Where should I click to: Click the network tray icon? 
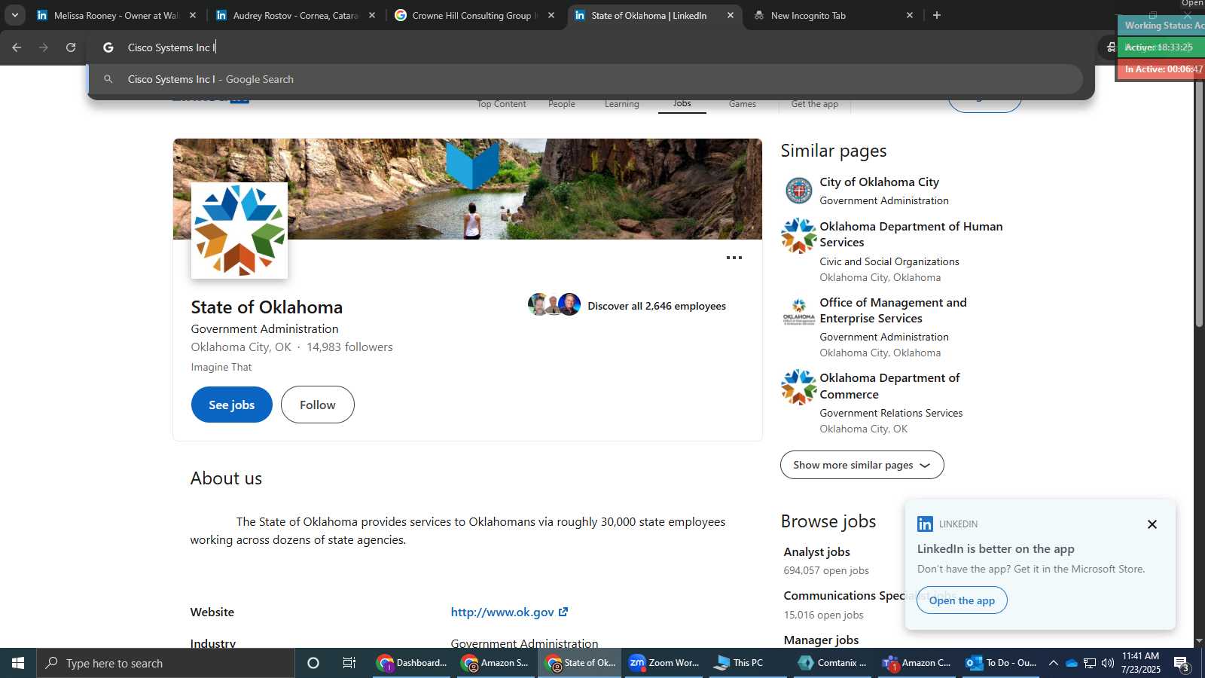[1090, 663]
